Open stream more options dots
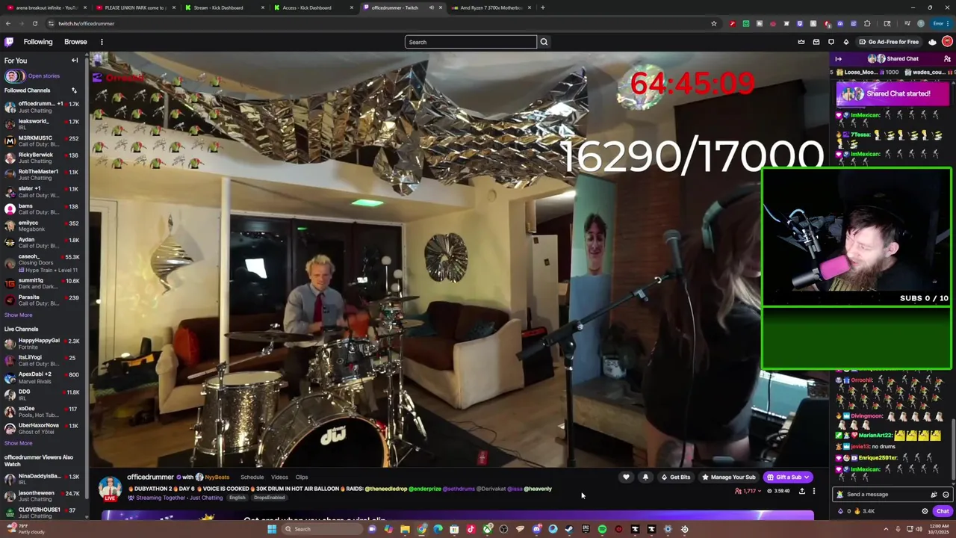Image resolution: width=956 pixels, height=538 pixels. tap(814, 491)
